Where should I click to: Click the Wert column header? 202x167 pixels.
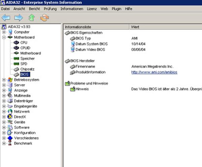pos(166,27)
